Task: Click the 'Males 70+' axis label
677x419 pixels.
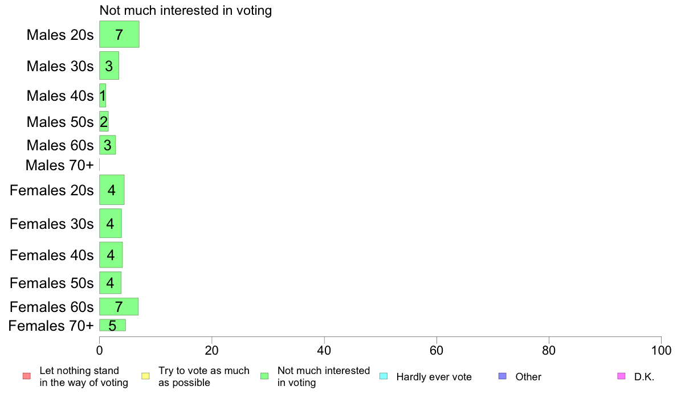Action: coord(60,165)
